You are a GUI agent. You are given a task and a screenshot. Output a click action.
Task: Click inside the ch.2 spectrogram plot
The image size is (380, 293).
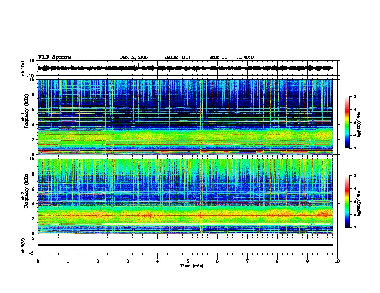[x=185, y=196]
